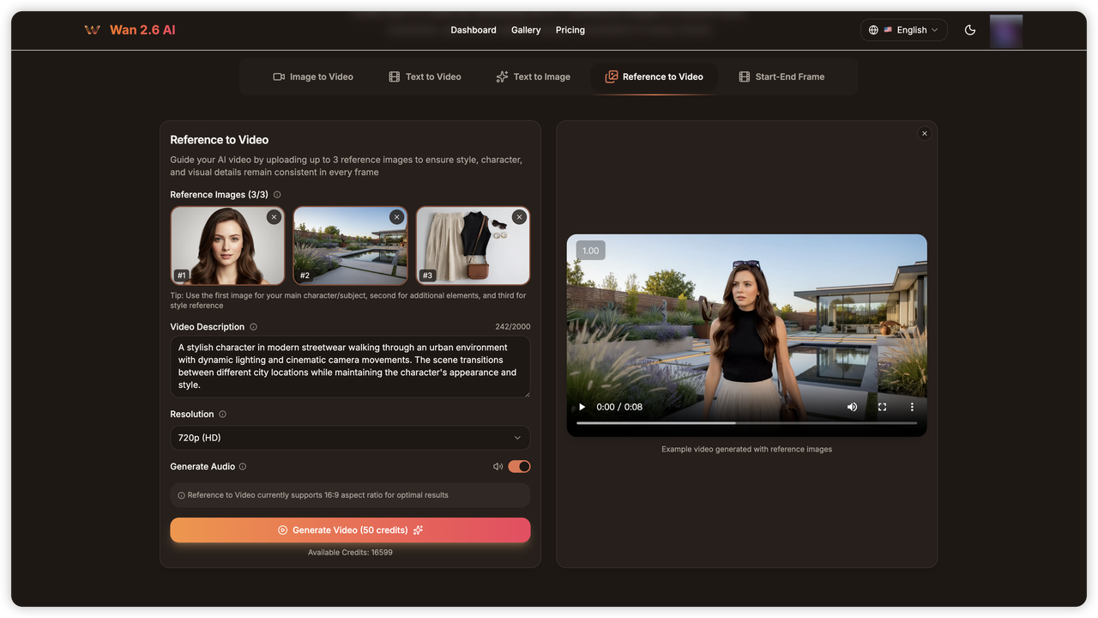Click the Wan 2.6 AI brand name

pos(142,30)
